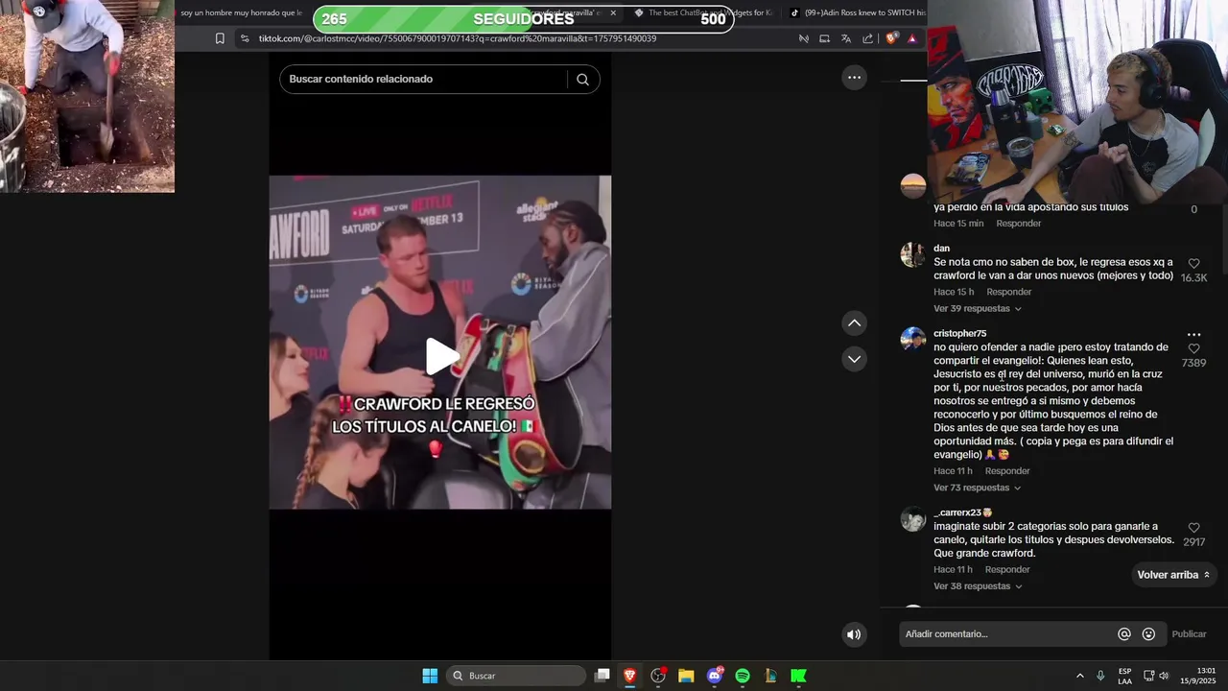Image resolution: width=1228 pixels, height=691 pixels.
Task: Open Task View on taskbar
Action: click(x=602, y=676)
